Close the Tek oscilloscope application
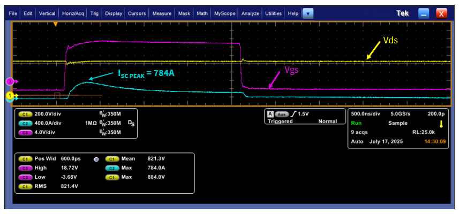 point(441,13)
